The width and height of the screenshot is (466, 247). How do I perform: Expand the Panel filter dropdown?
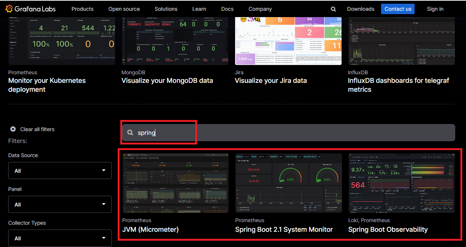60,204
